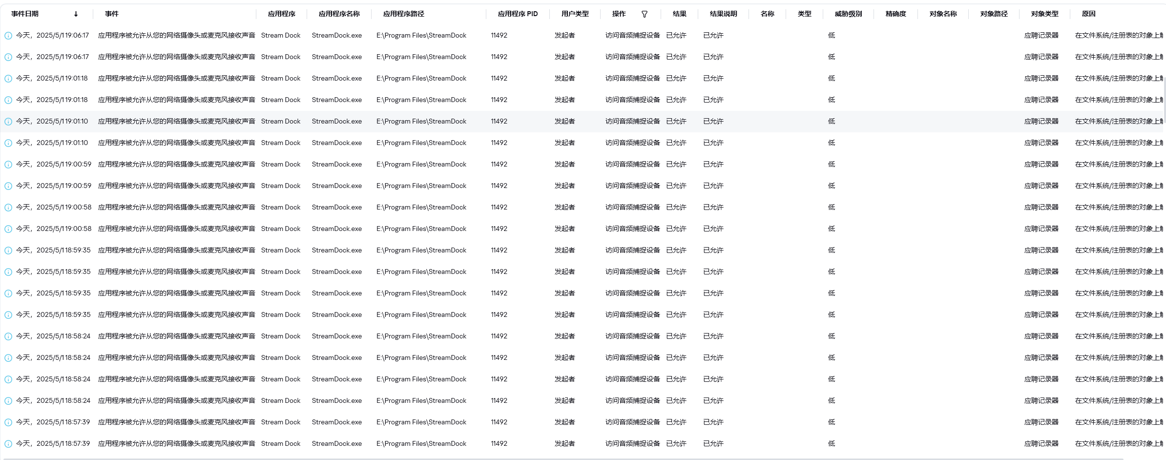Click the 对象名称 column header
1166x460 pixels.
[943, 14]
